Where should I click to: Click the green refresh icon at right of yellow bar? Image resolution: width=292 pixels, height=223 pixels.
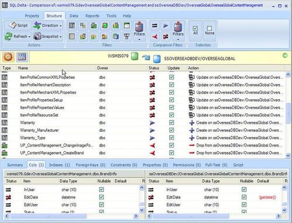285,55
